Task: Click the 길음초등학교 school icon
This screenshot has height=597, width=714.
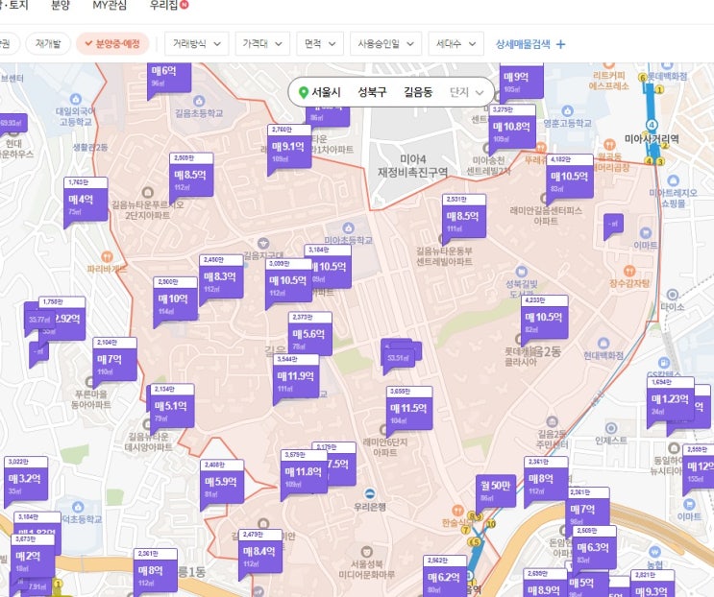Action: [199, 101]
